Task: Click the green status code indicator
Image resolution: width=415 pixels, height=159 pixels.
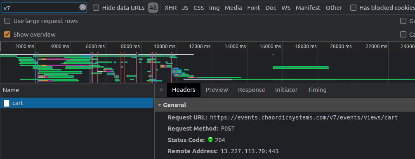Action: [x=210, y=140]
